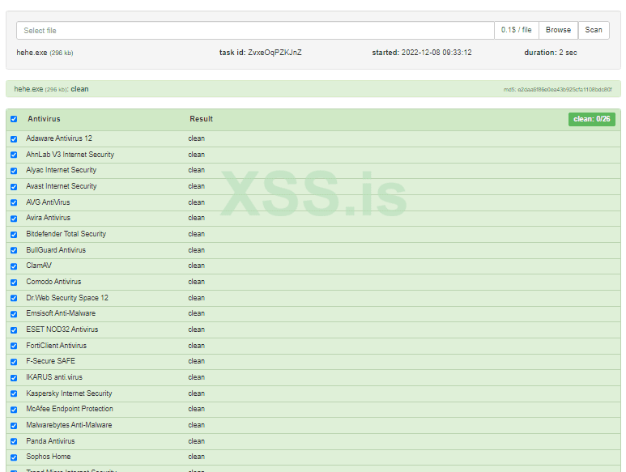The image size is (626, 472).
Task: Click the clean result for ESET NOD32 Antivirus
Action: [x=197, y=330]
